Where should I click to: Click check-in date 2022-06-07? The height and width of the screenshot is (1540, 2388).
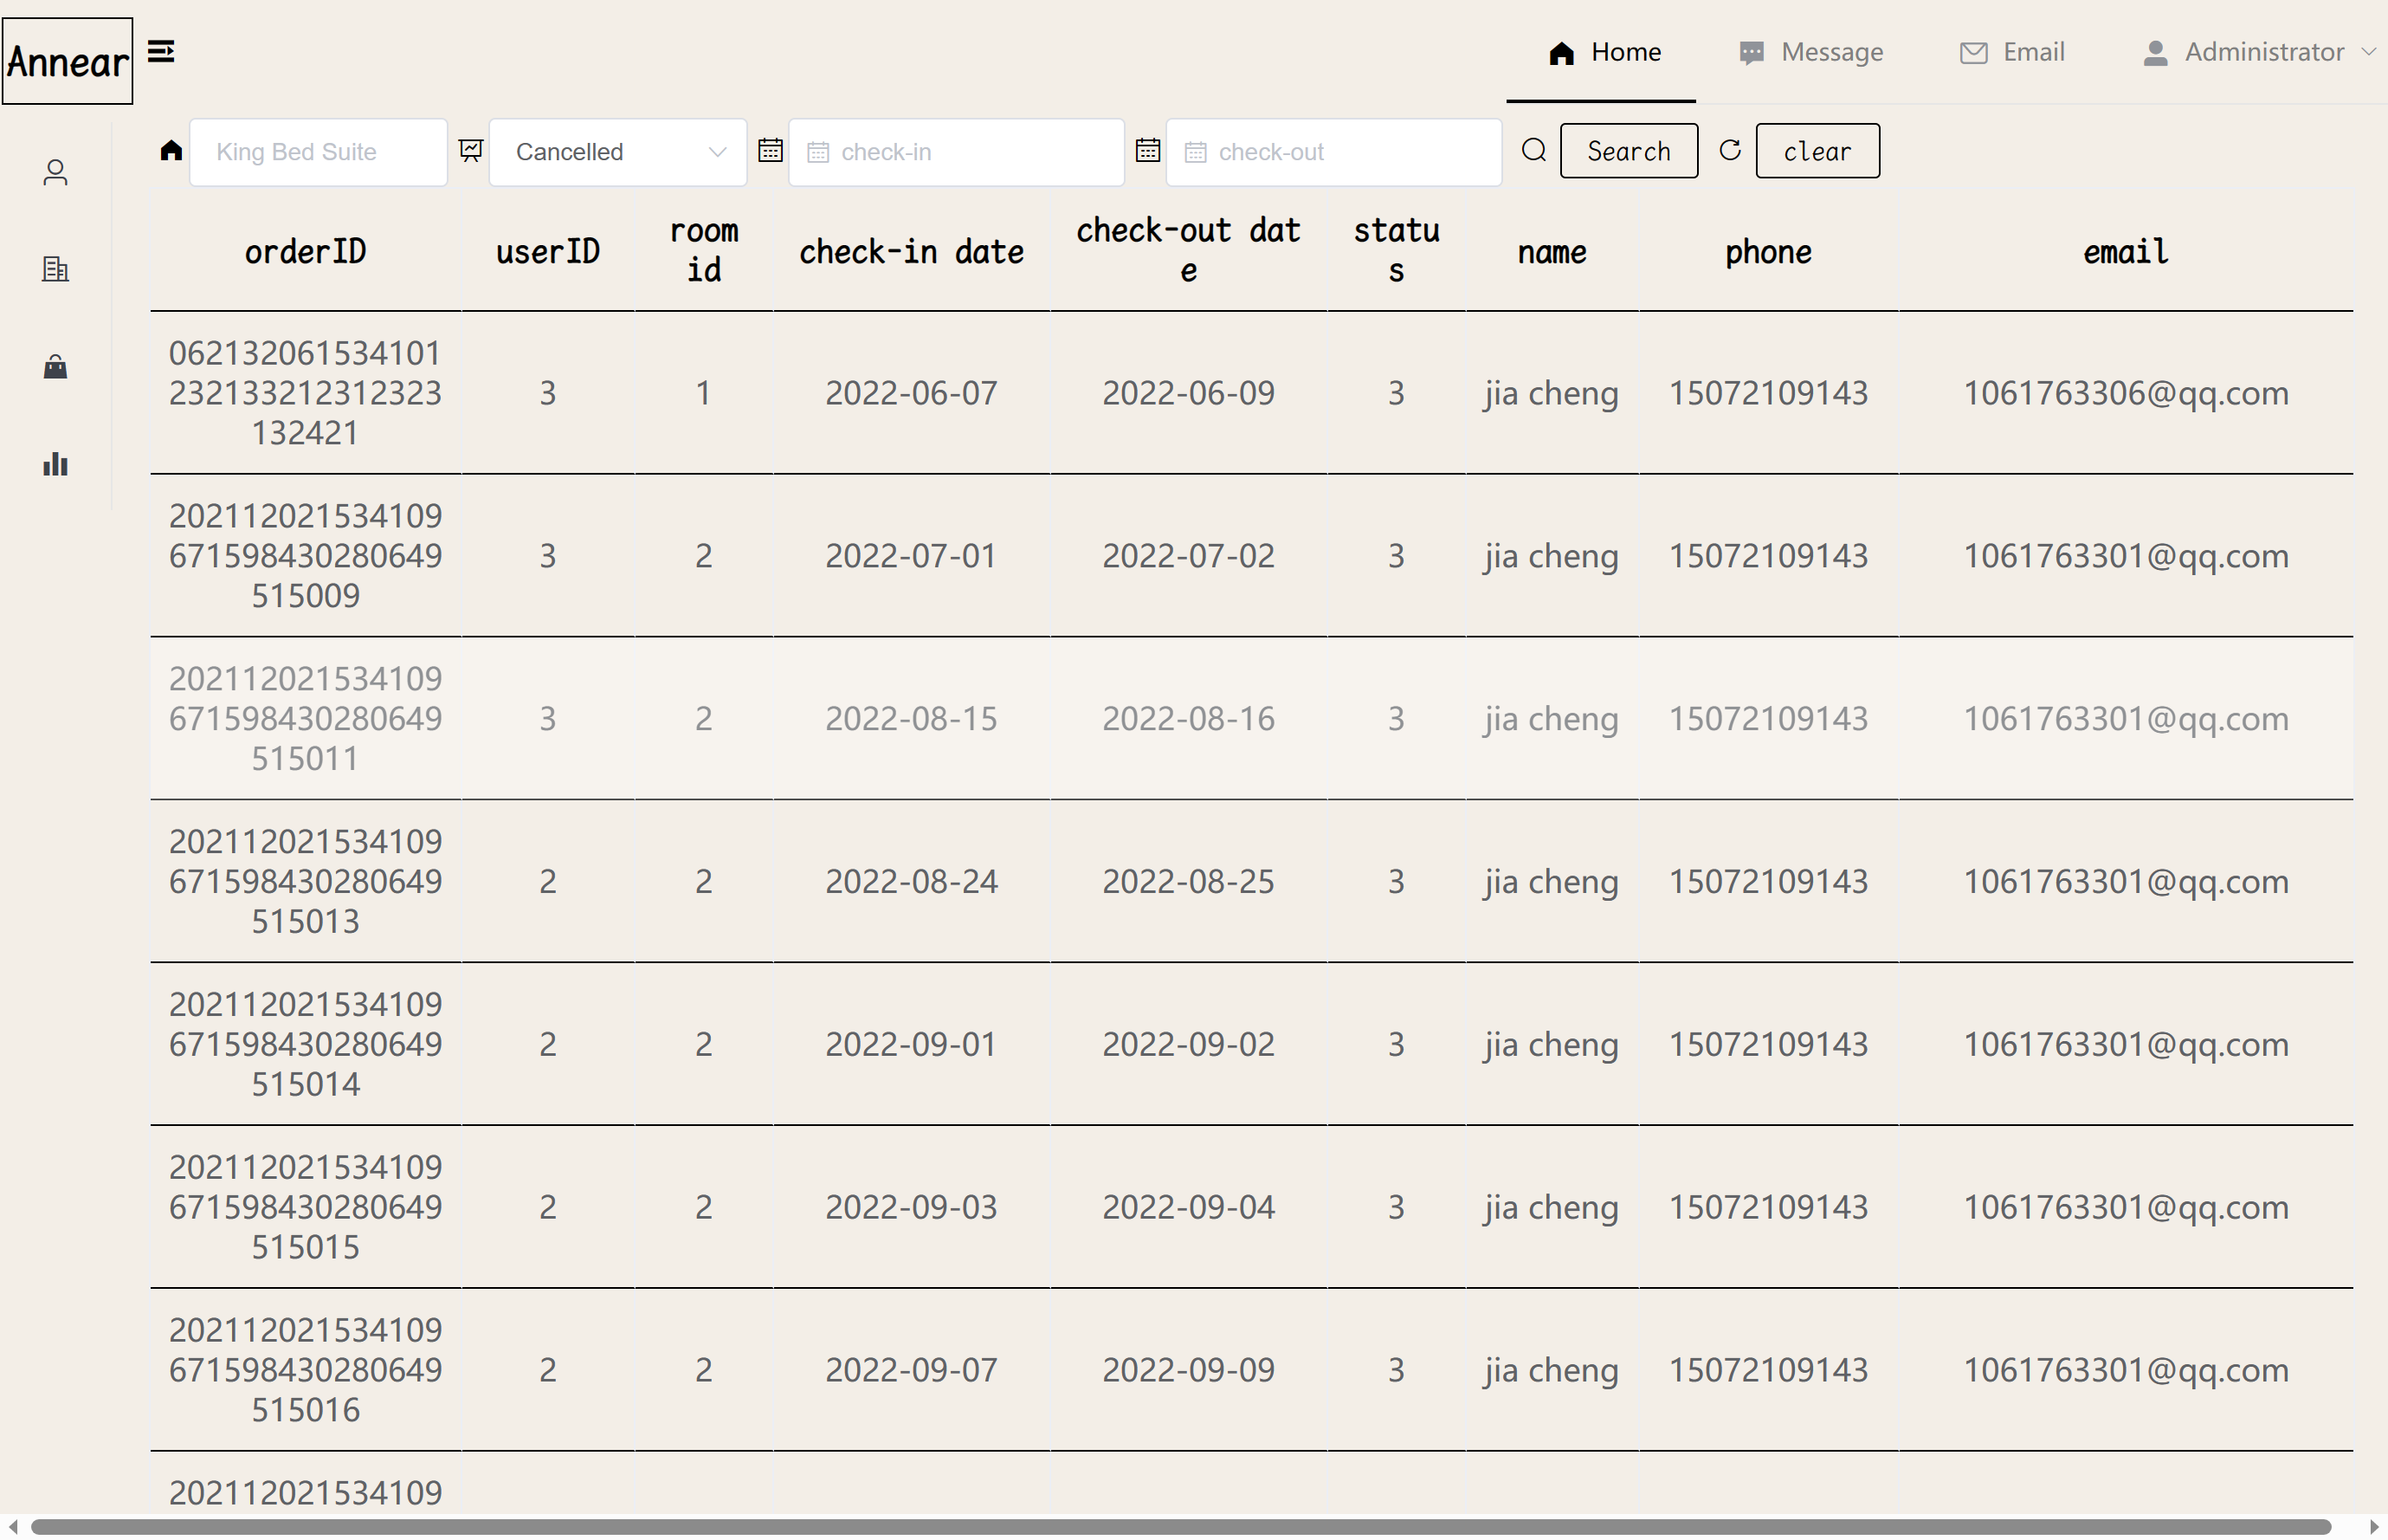[x=911, y=393]
